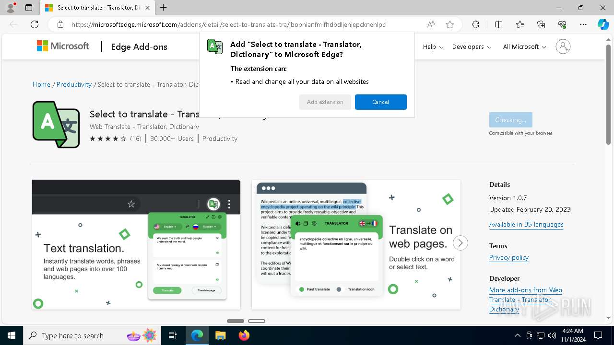Open the Collections icon

point(541,24)
